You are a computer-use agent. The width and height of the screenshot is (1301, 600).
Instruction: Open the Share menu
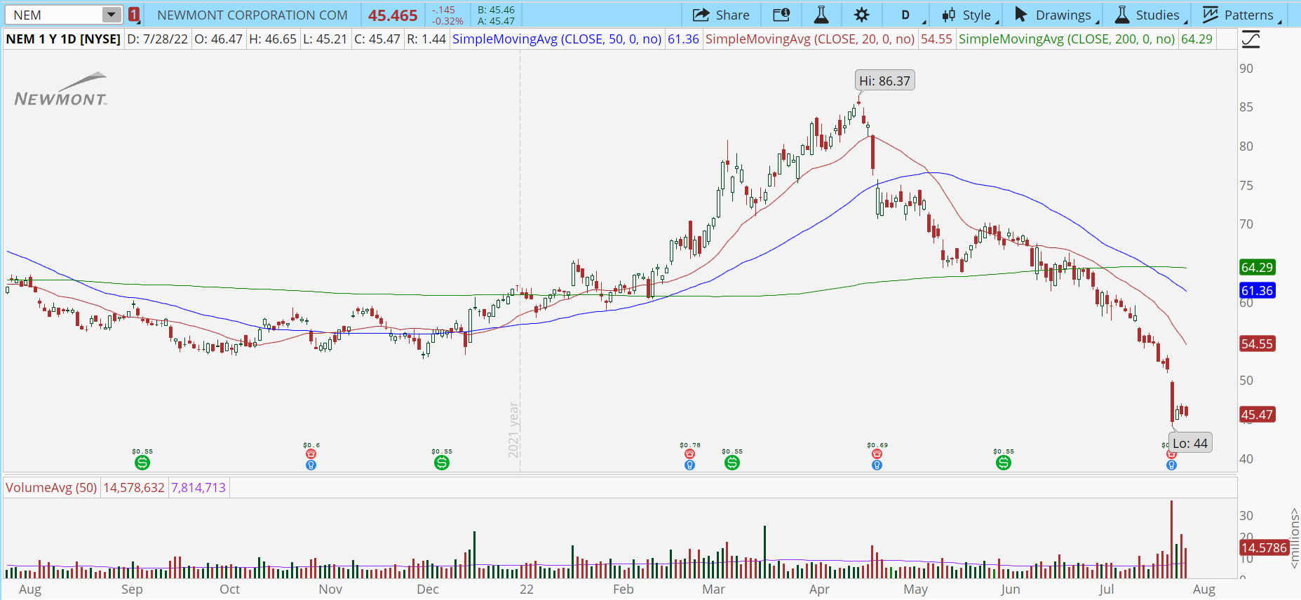point(721,15)
